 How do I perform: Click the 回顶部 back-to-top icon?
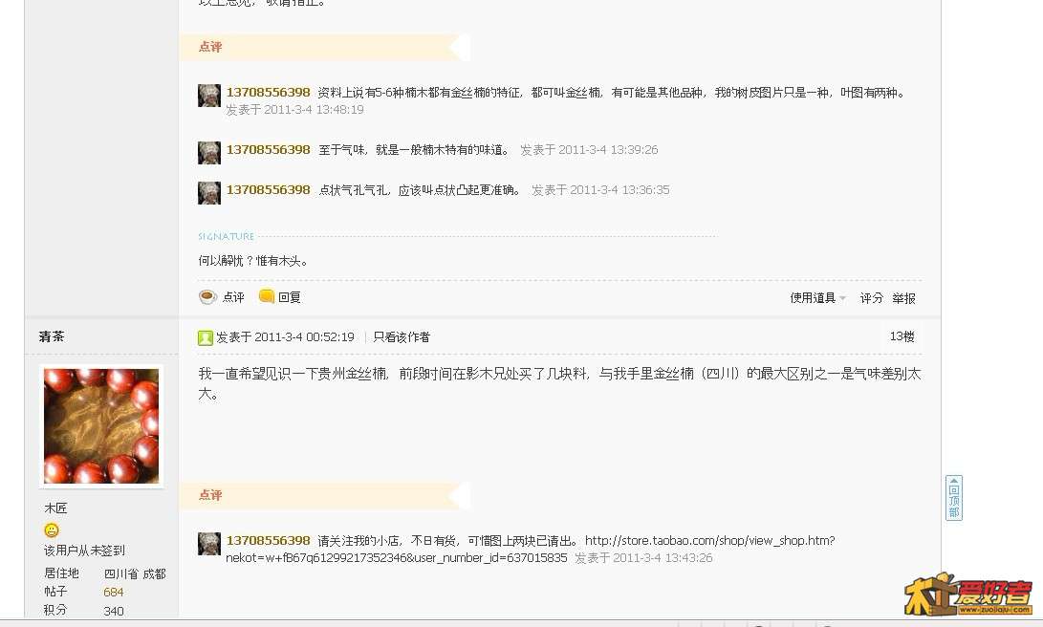954,498
